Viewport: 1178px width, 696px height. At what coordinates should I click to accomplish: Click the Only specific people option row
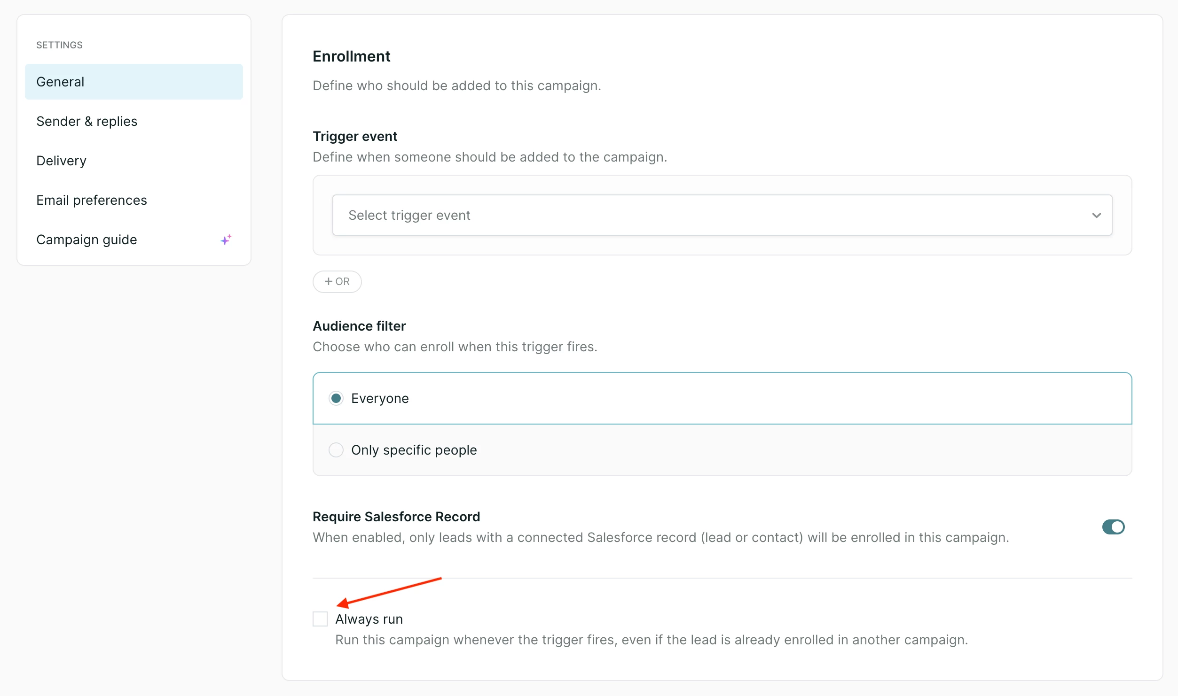click(722, 450)
